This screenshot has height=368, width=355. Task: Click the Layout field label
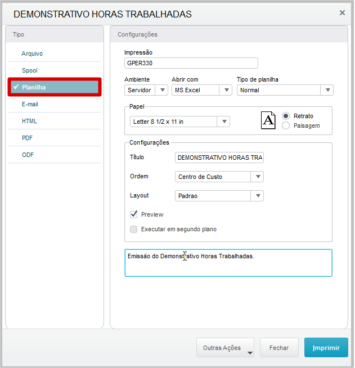point(140,195)
